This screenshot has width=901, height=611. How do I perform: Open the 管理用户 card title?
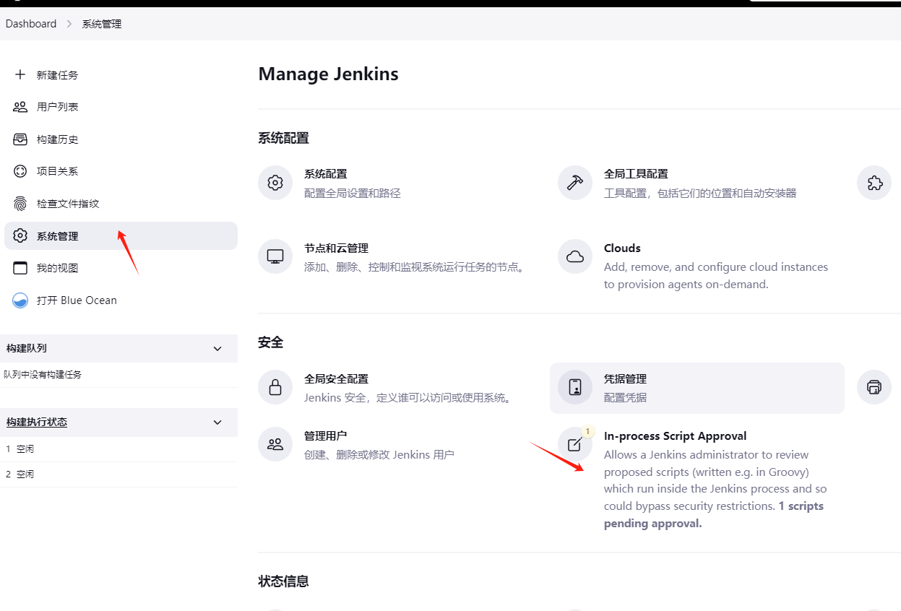[325, 435]
